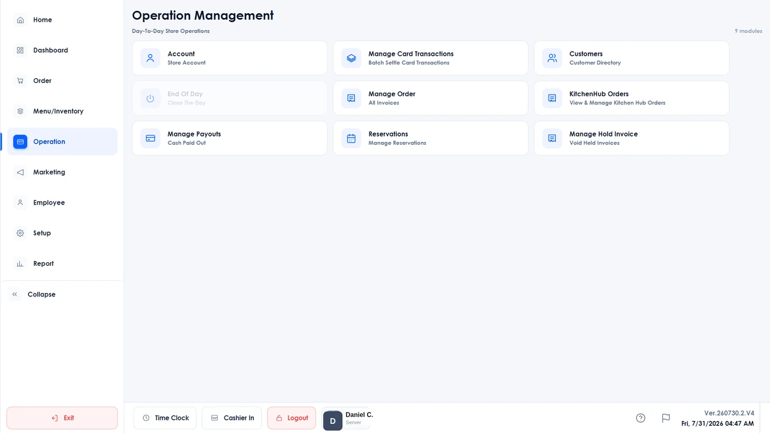Screen dimensions: 770x433
Task: Click the Day-To-Day Store Operations subtitle
Action: pyautogui.click(x=171, y=31)
